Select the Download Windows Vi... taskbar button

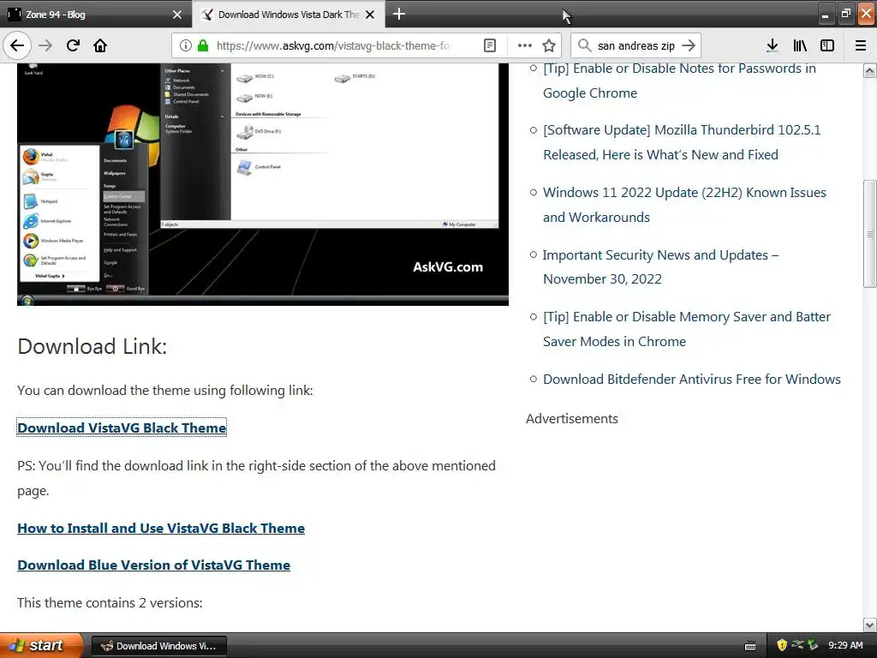point(158,646)
